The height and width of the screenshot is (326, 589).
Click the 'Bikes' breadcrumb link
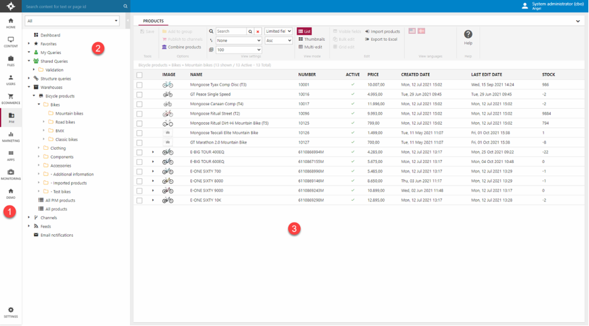click(x=176, y=65)
